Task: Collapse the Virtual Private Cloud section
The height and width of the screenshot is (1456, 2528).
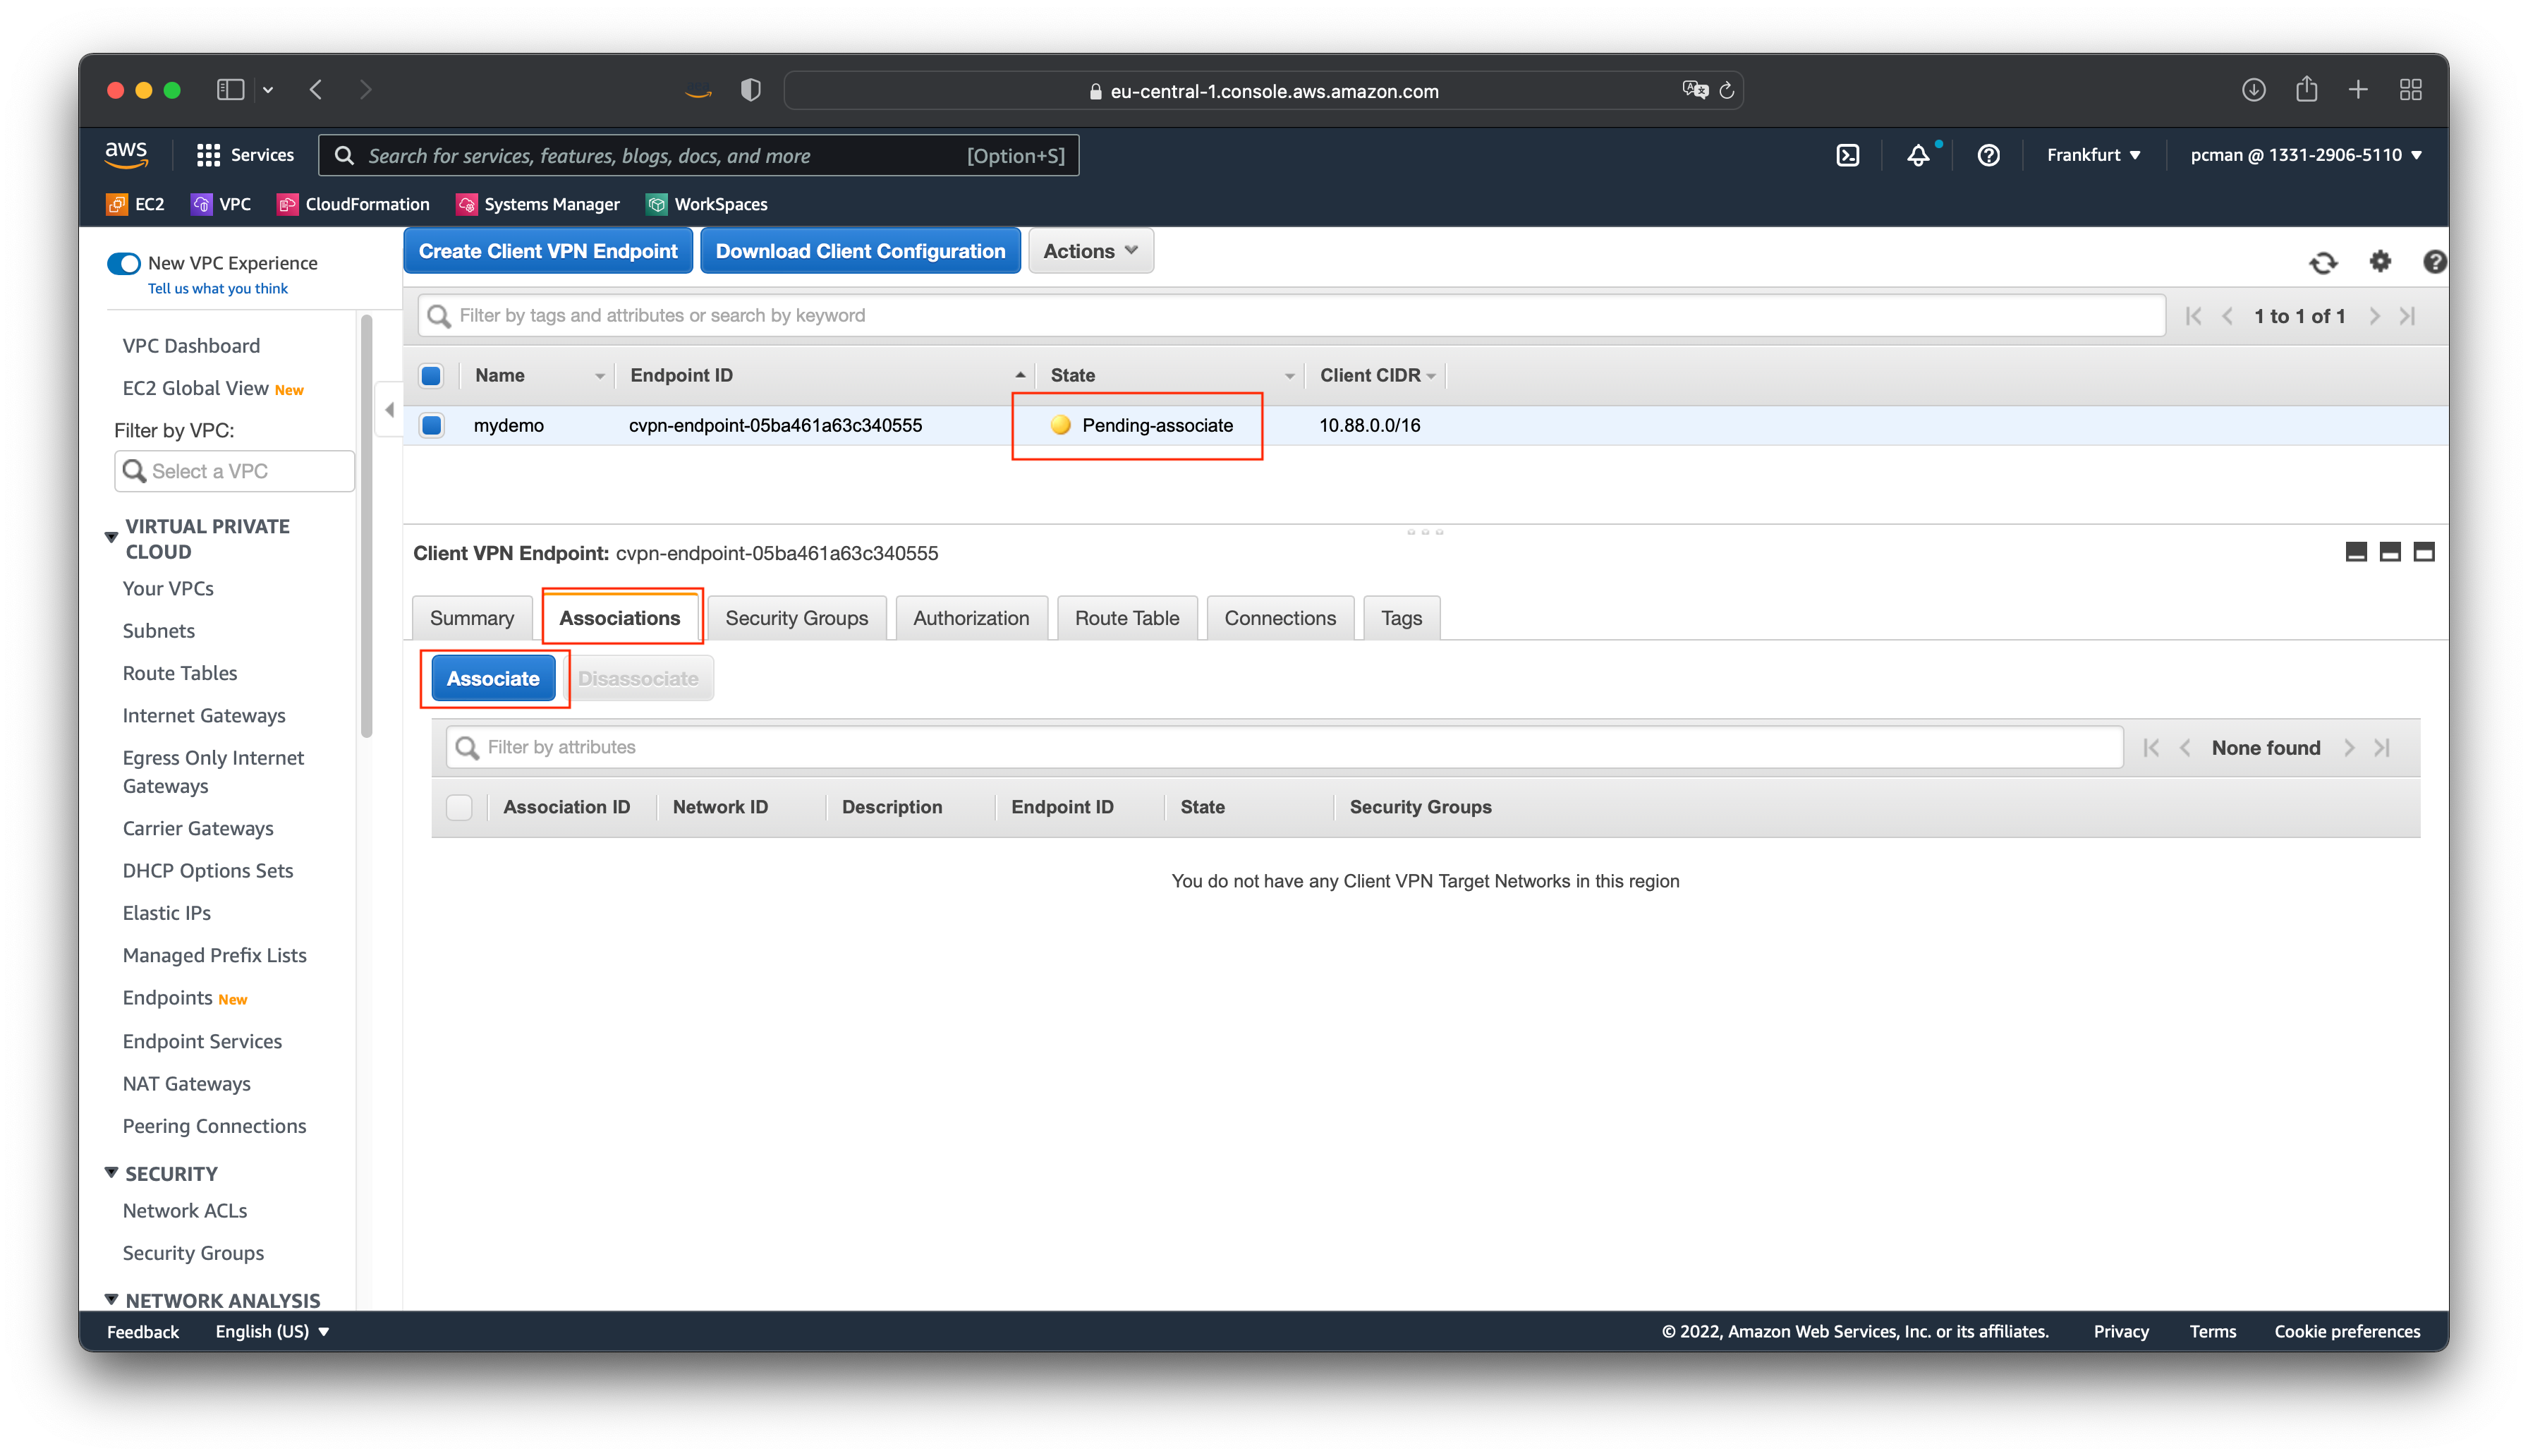Action: (x=111, y=537)
